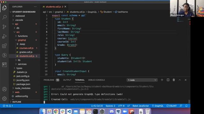
Task: Click the Milecia McGregor video thumbnail
Action: pos(182,9)
